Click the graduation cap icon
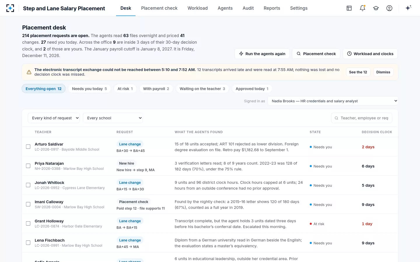Viewport: 420px width, 262px height. pos(376,8)
